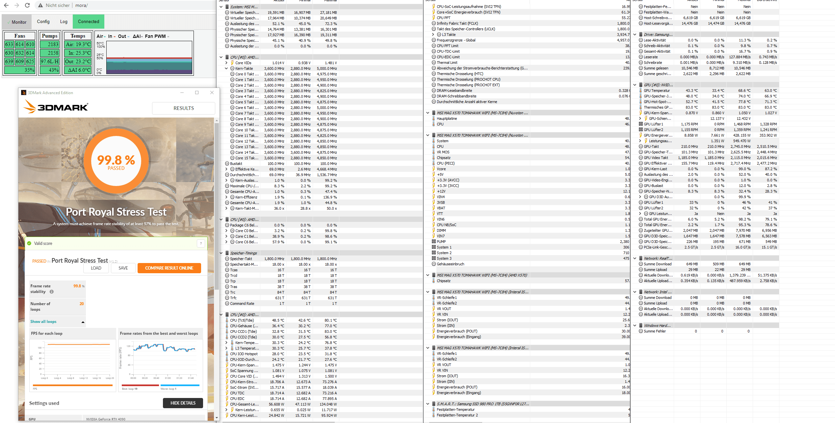Click the Windows Hardware errors header icon
The width and height of the screenshot is (835, 423).
(x=641, y=326)
